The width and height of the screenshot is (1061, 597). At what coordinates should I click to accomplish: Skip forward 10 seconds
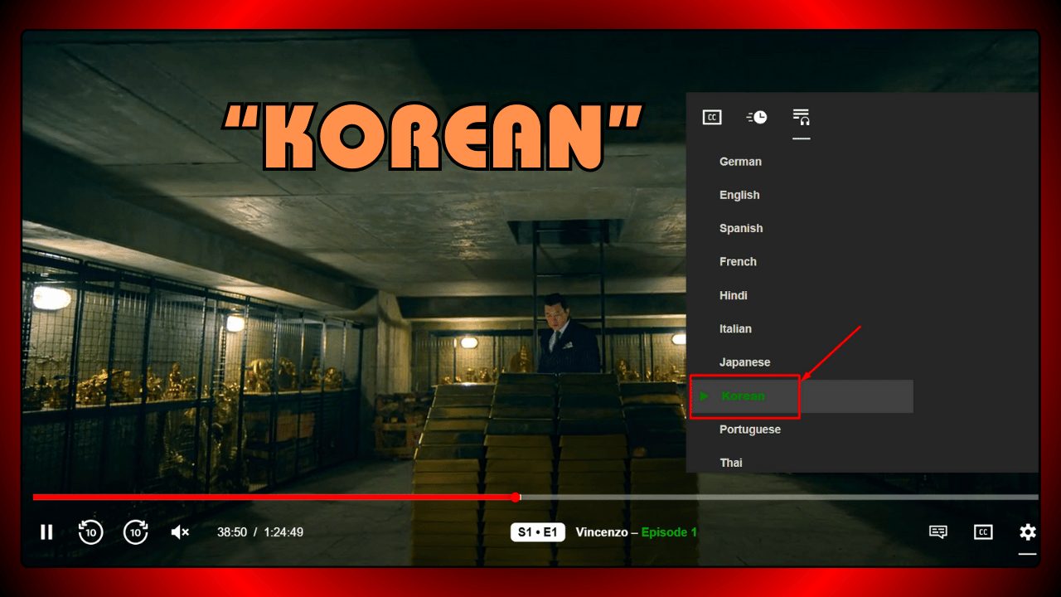[136, 532]
